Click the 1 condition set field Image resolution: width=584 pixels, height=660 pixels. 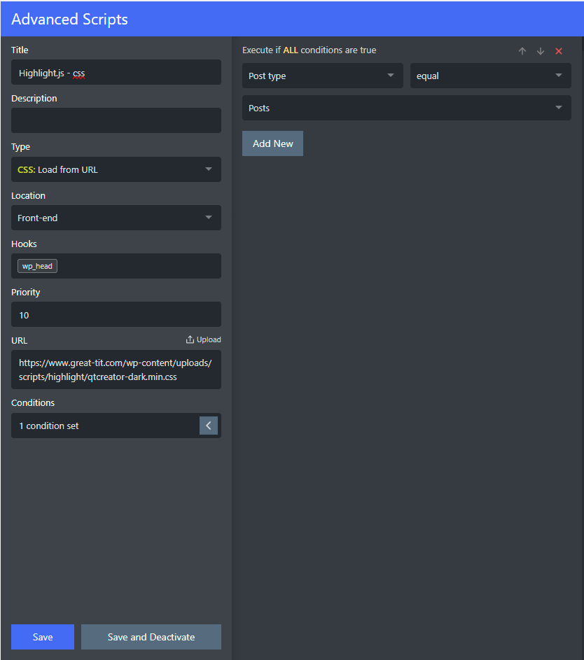[105, 426]
